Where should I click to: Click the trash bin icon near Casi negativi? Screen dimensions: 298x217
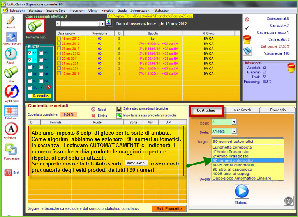point(247,40)
